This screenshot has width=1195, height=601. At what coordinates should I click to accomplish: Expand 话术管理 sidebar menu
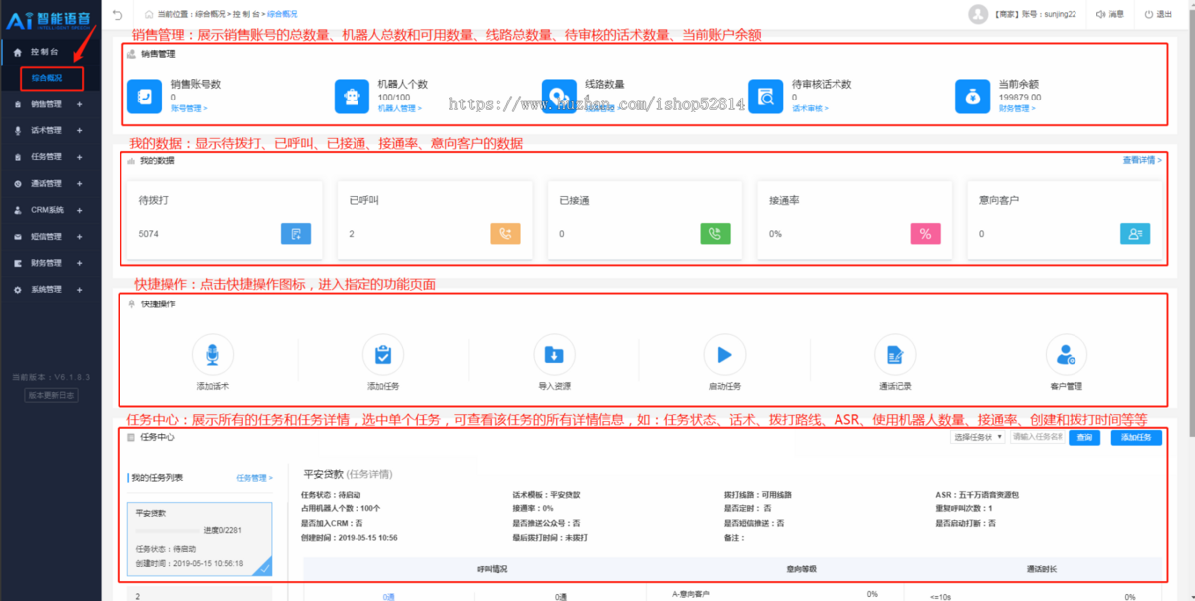click(x=51, y=130)
